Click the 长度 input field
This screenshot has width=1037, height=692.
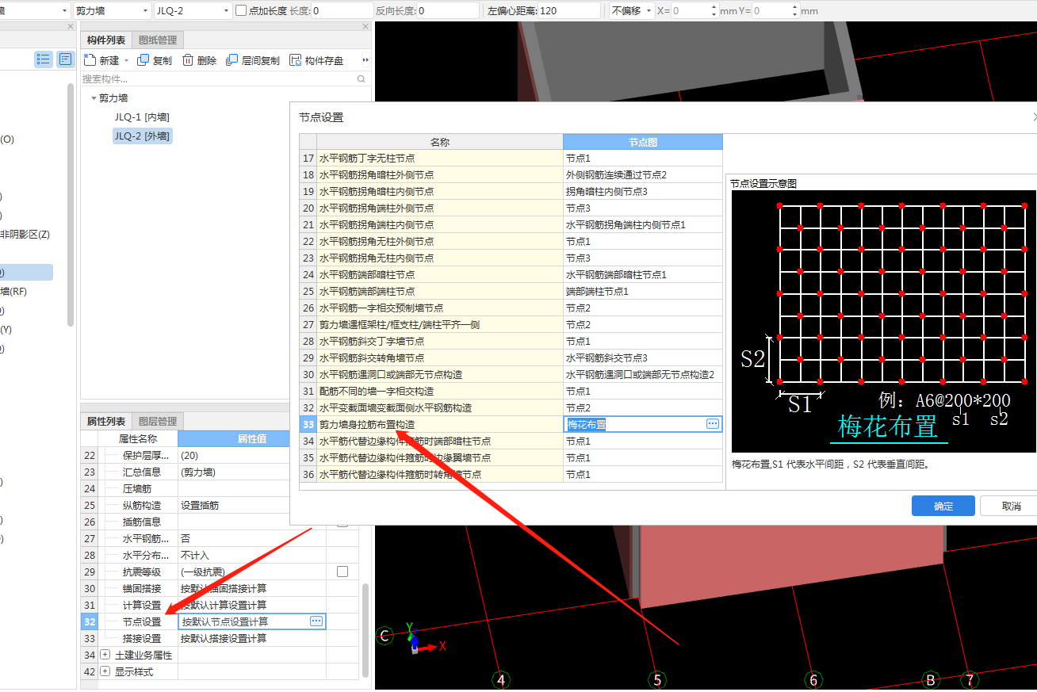tap(342, 10)
